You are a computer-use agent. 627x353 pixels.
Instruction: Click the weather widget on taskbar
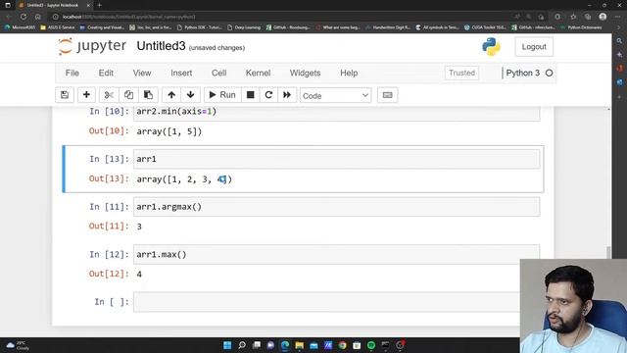pyautogui.click(x=18, y=345)
